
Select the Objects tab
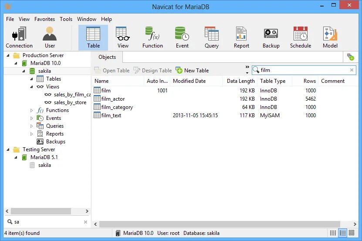point(107,57)
